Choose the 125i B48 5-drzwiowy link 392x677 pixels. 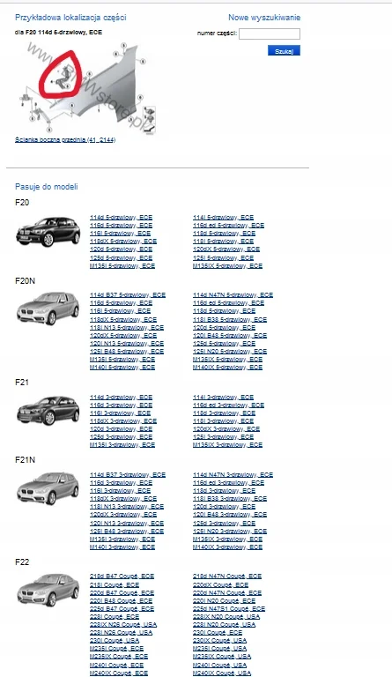pyautogui.click(x=127, y=352)
